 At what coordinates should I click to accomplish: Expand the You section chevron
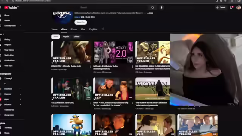[3, 34]
